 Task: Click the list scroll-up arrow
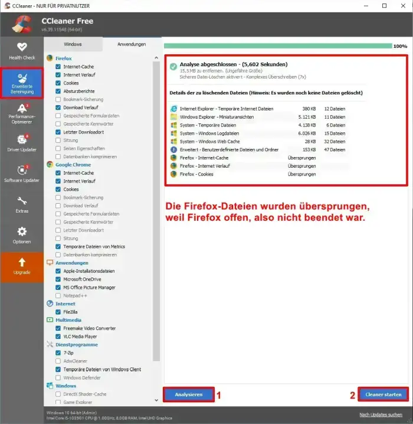[x=156, y=58]
